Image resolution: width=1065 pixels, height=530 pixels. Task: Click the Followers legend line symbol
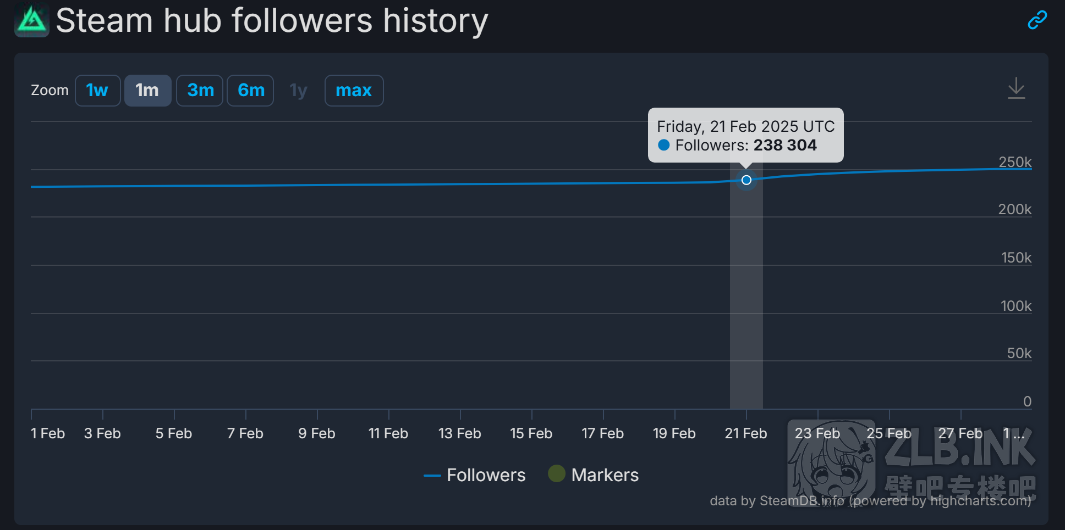432,476
